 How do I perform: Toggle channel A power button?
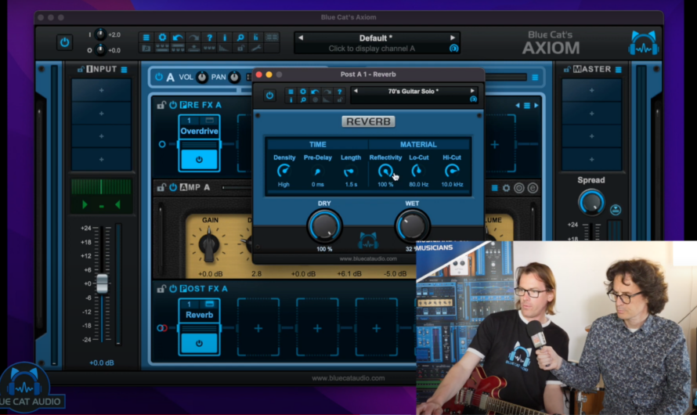(x=159, y=77)
